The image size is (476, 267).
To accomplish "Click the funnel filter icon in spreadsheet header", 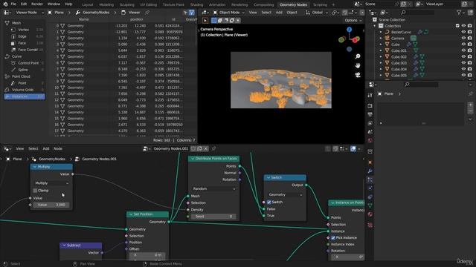I will 192,13.
